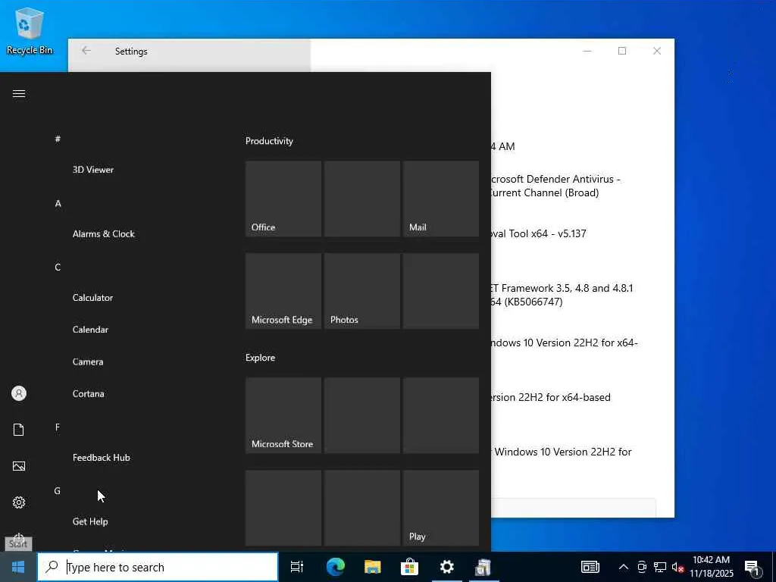The height and width of the screenshot is (582, 776).
Task: Open Recycle Bin on the desktop
Action: [x=30, y=30]
